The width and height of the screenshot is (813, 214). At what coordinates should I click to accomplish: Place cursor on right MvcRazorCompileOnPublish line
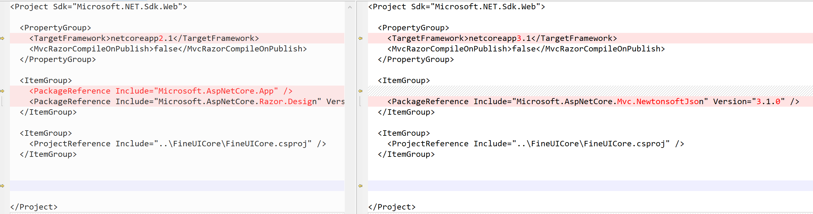tap(526, 49)
